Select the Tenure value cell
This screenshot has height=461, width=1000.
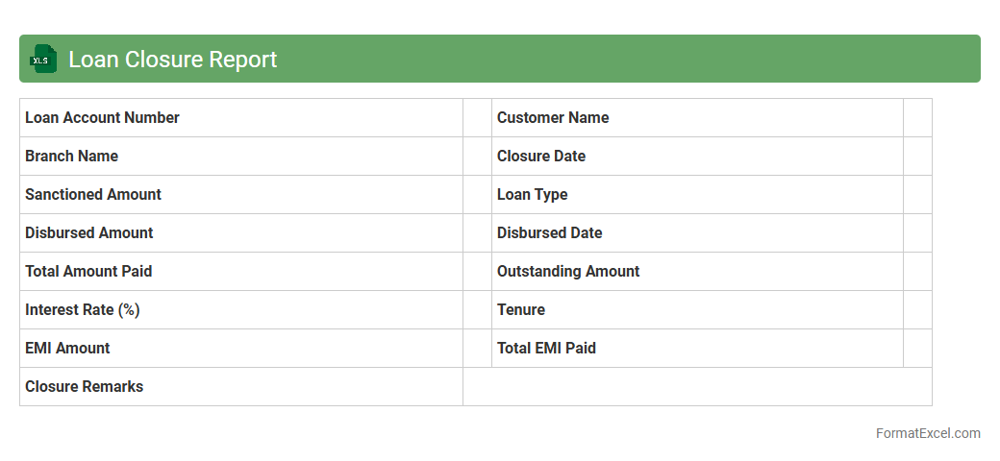click(x=917, y=310)
